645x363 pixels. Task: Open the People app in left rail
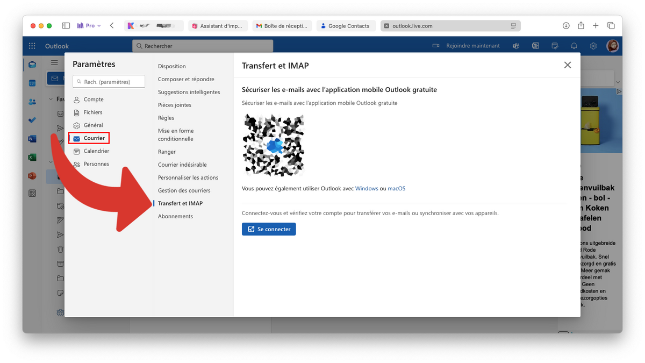point(32,102)
